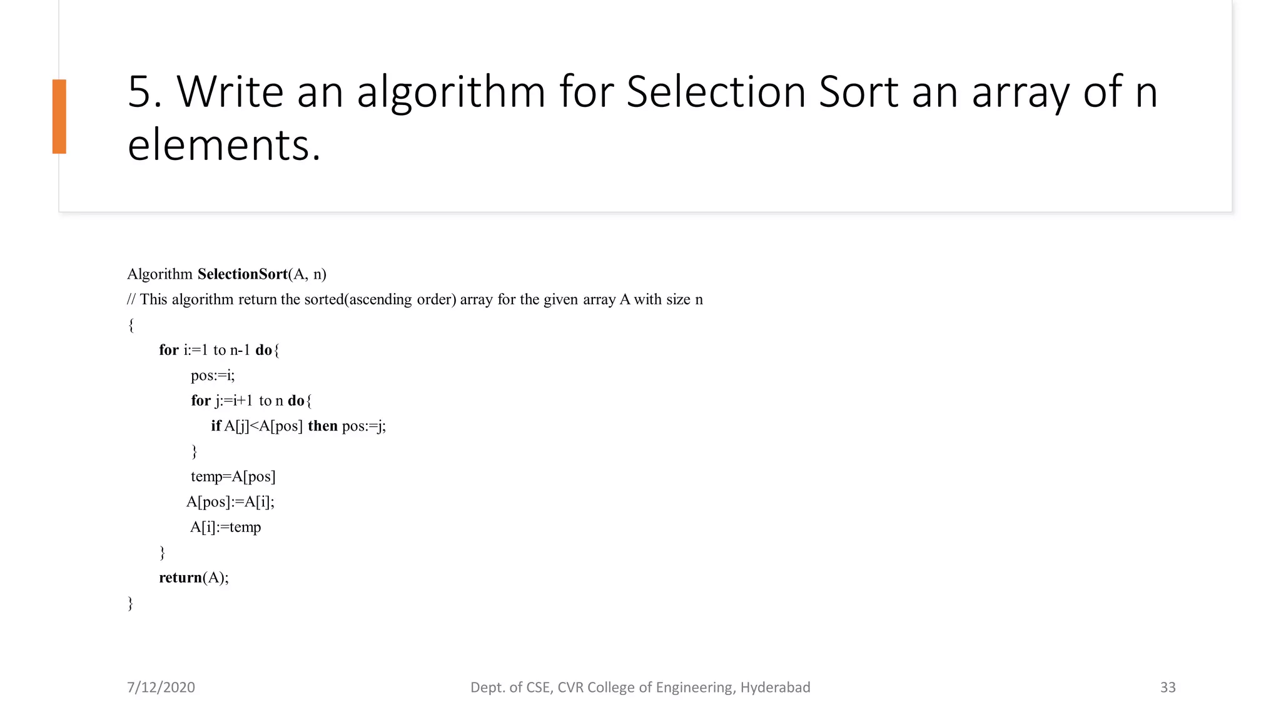Click the comment line describing the sorted array
Viewport: 1281px width, 720px height.
click(x=415, y=300)
